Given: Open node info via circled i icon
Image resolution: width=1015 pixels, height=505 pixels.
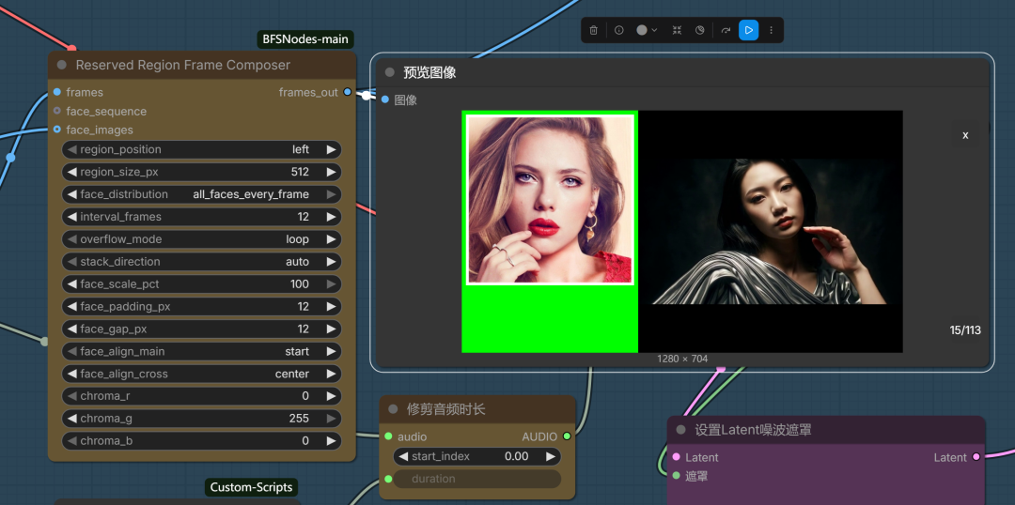Looking at the screenshot, I should pyautogui.click(x=618, y=30).
